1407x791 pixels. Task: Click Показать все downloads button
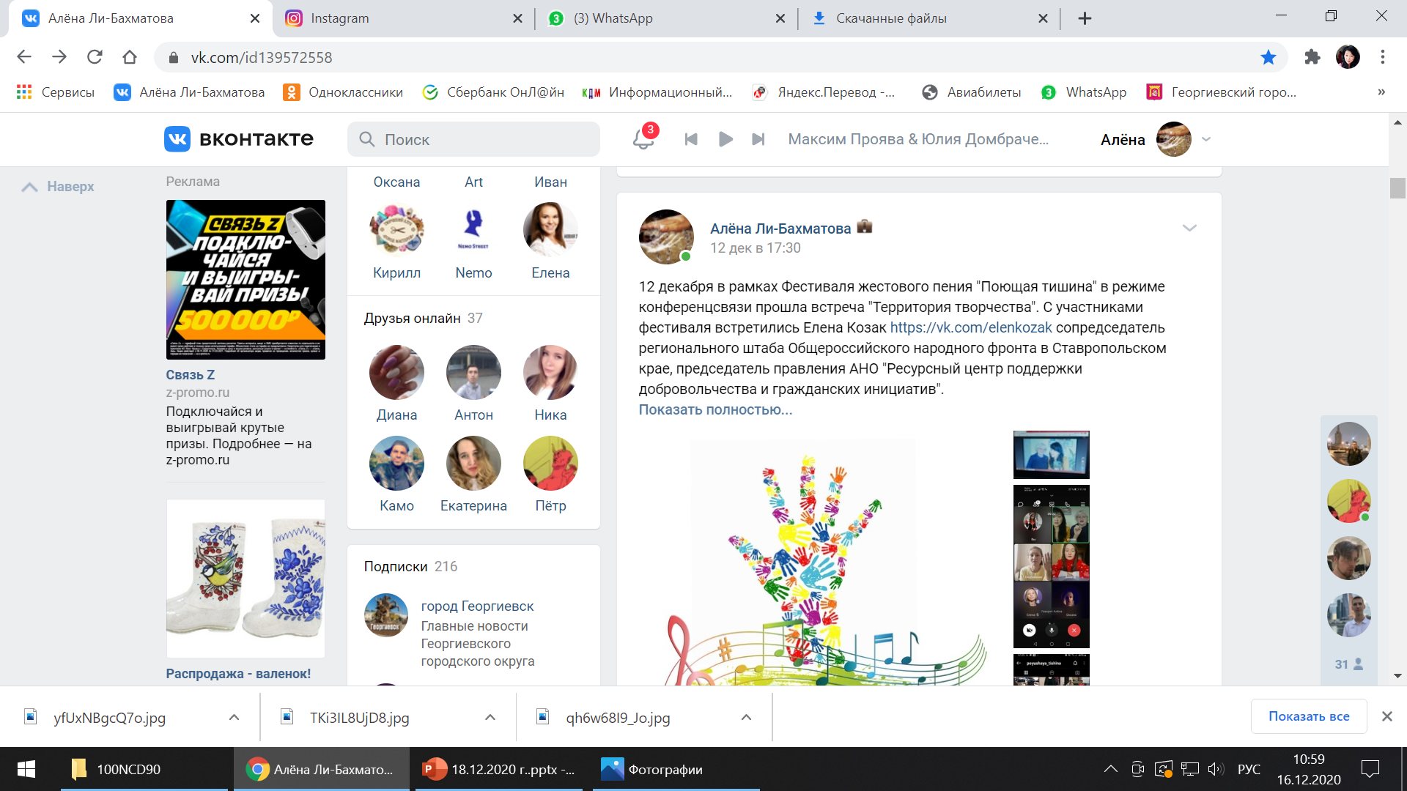tap(1309, 716)
